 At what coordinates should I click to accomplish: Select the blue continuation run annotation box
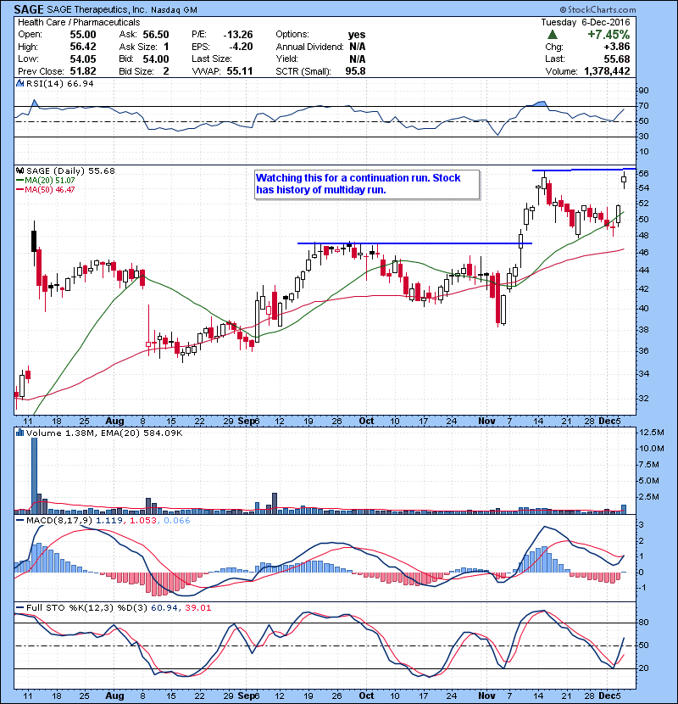[366, 184]
